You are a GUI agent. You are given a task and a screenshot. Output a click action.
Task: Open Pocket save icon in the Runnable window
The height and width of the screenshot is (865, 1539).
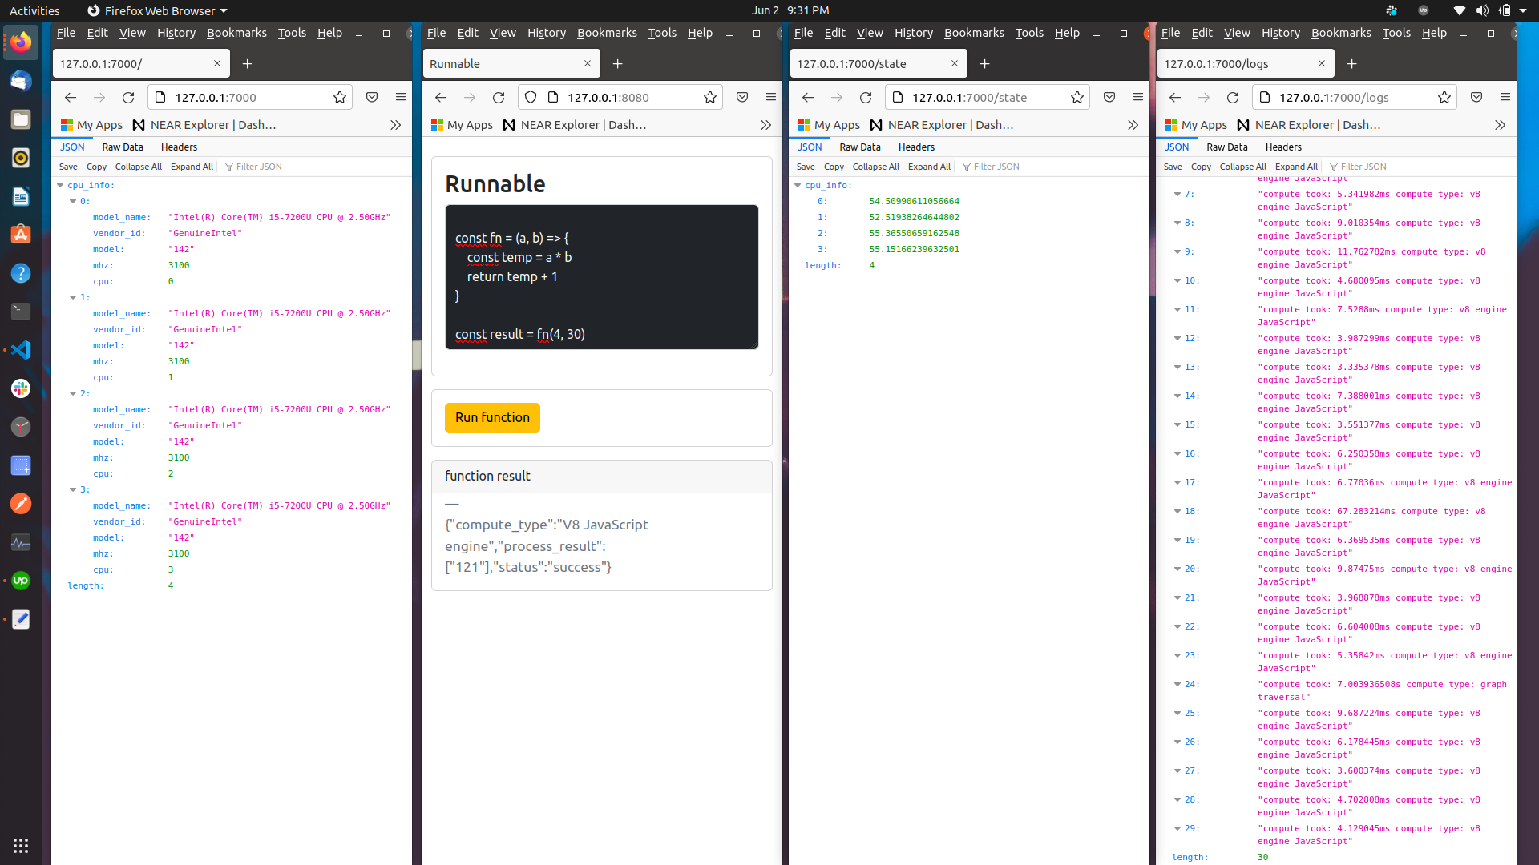coord(742,98)
